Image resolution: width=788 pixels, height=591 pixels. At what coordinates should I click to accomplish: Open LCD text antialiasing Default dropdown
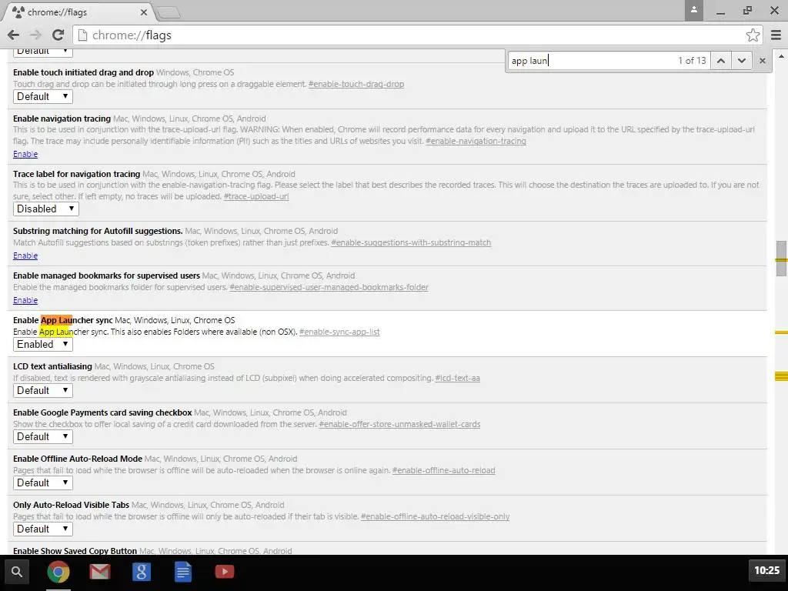pyautogui.click(x=43, y=390)
